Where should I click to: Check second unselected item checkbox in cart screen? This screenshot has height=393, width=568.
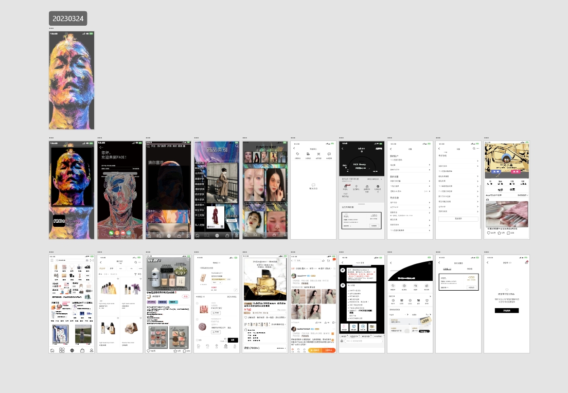197,319
